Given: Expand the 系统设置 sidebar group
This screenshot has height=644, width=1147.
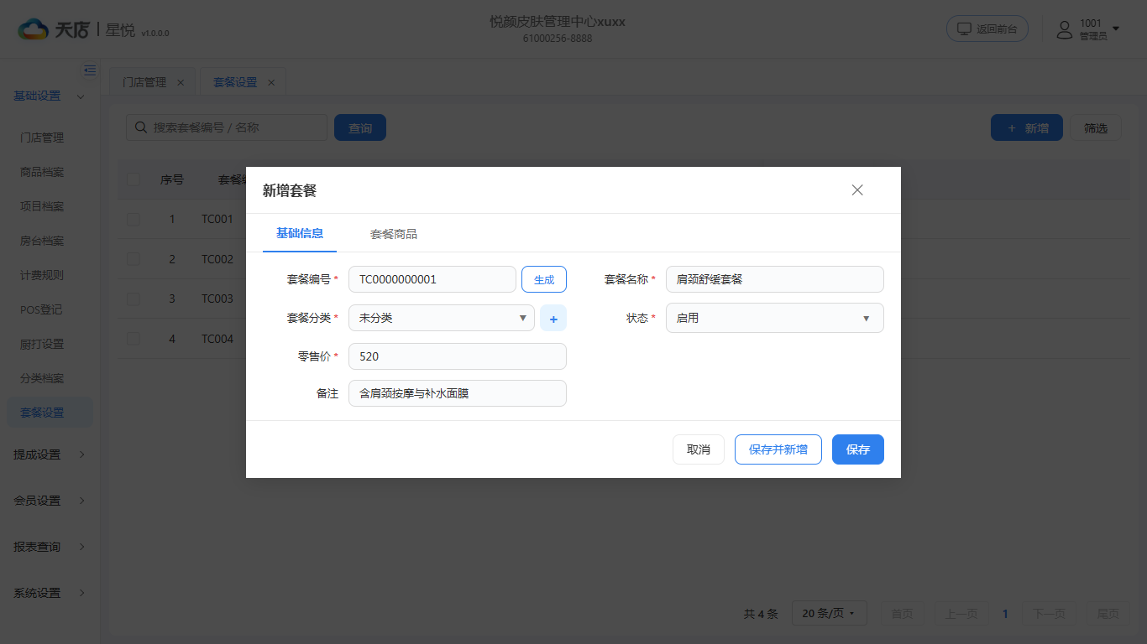Looking at the screenshot, I should pos(49,593).
